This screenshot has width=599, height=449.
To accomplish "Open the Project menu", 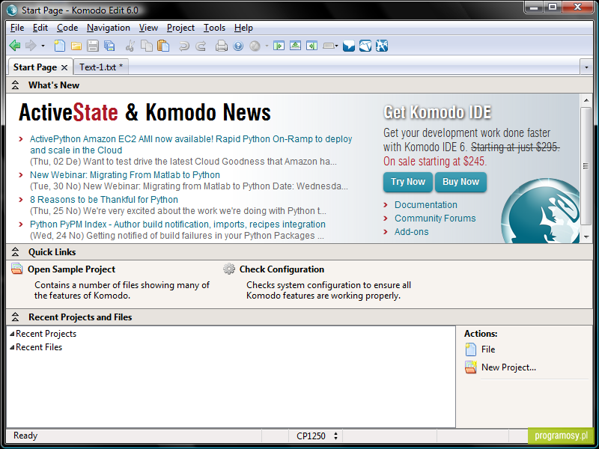I will point(180,28).
